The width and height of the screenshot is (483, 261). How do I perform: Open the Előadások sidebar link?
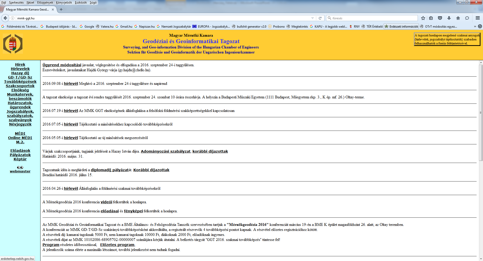pyautogui.click(x=20, y=151)
